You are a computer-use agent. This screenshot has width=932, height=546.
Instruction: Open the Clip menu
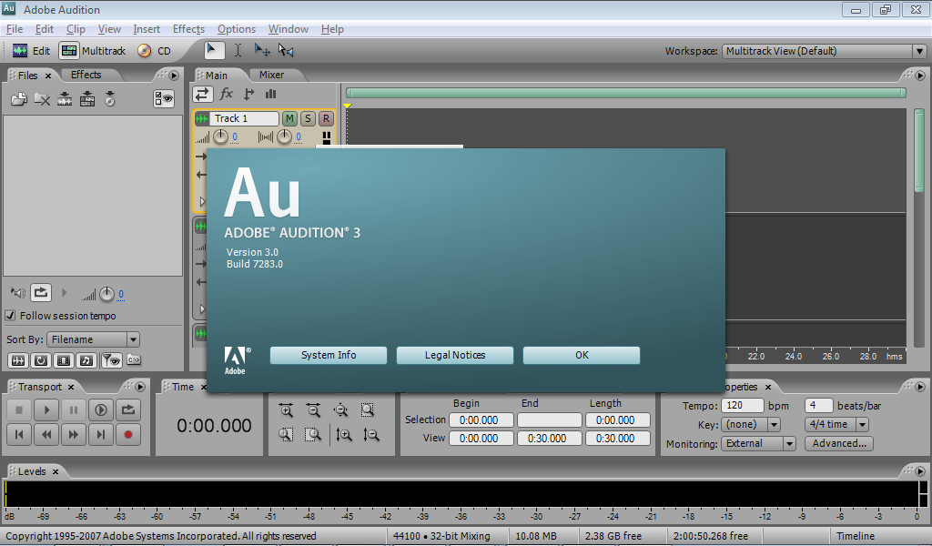(x=76, y=29)
